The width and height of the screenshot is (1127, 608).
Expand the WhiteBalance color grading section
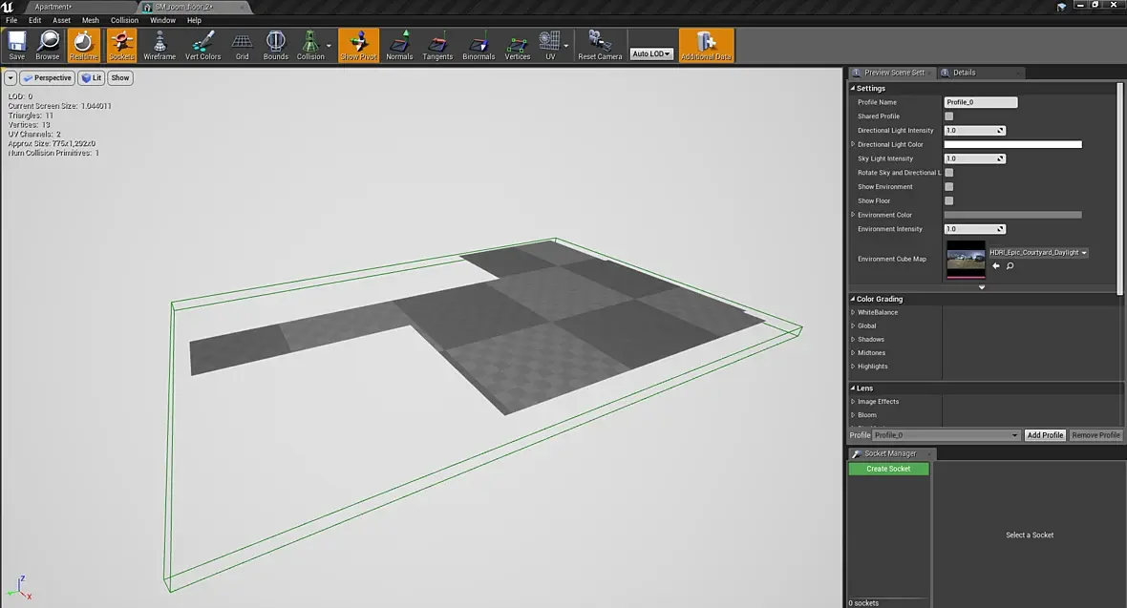(854, 313)
